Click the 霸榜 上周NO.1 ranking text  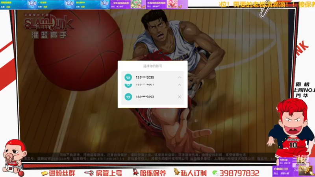(x=304, y=90)
